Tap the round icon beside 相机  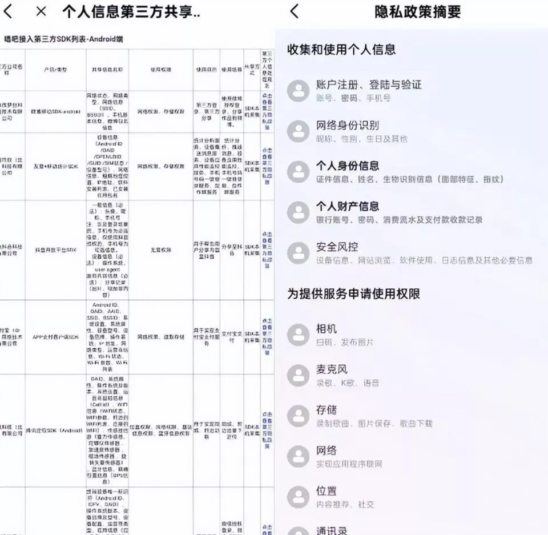pos(298,335)
